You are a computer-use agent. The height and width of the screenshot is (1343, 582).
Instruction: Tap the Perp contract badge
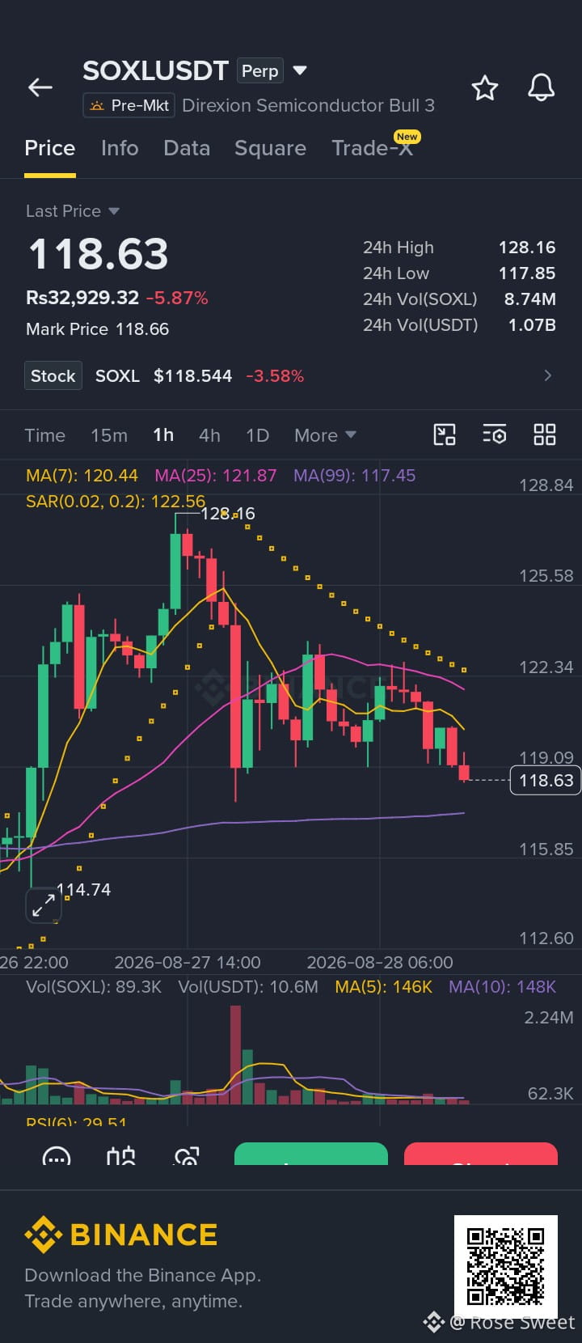click(x=259, y=70)
